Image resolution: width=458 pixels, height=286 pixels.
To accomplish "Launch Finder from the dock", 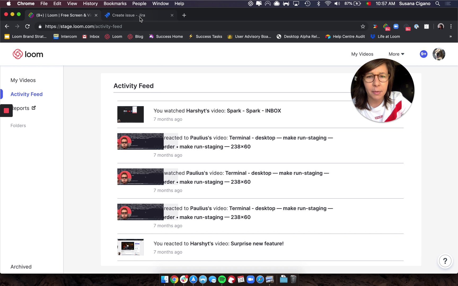I will coord(165,279).
